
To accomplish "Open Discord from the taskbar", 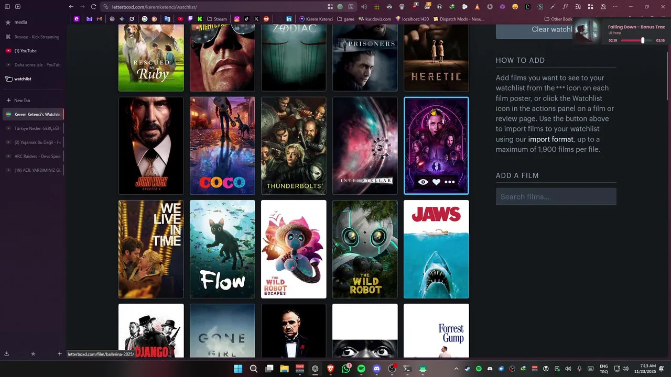I will click(x=376, y=369).
